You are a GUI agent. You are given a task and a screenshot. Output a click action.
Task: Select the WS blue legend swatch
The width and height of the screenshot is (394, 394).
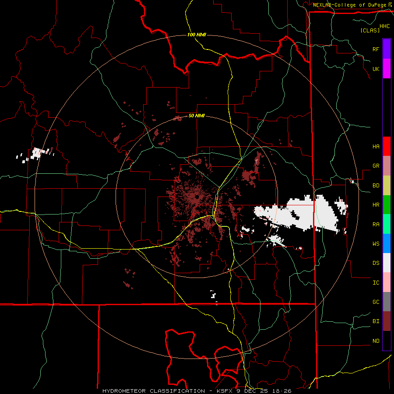387,243
